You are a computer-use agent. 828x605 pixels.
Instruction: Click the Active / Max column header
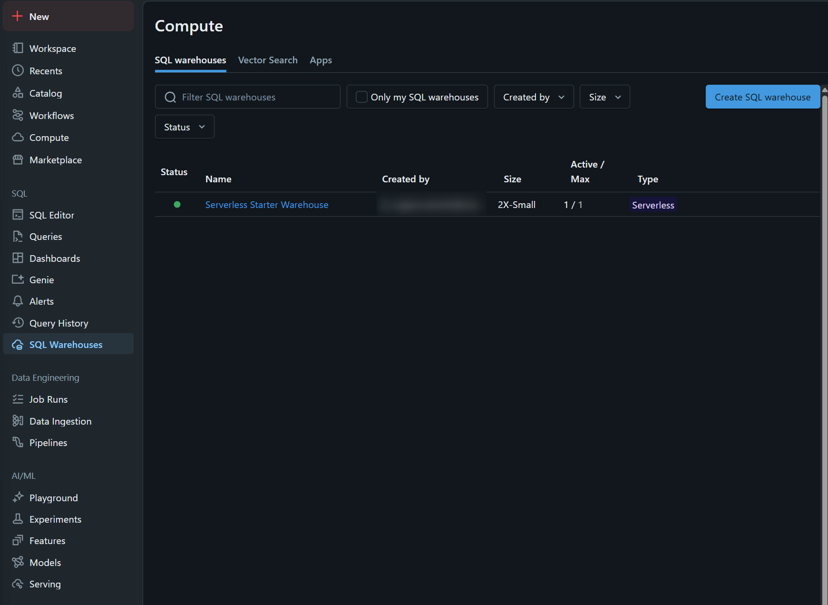click(587, 171)
